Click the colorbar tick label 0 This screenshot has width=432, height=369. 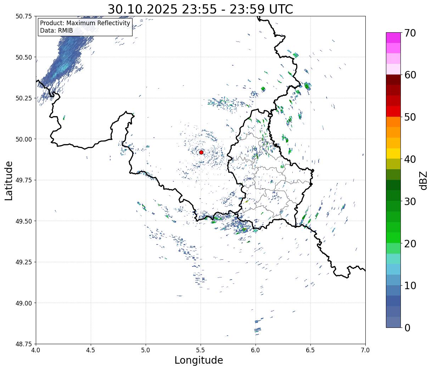pos(407,328)
